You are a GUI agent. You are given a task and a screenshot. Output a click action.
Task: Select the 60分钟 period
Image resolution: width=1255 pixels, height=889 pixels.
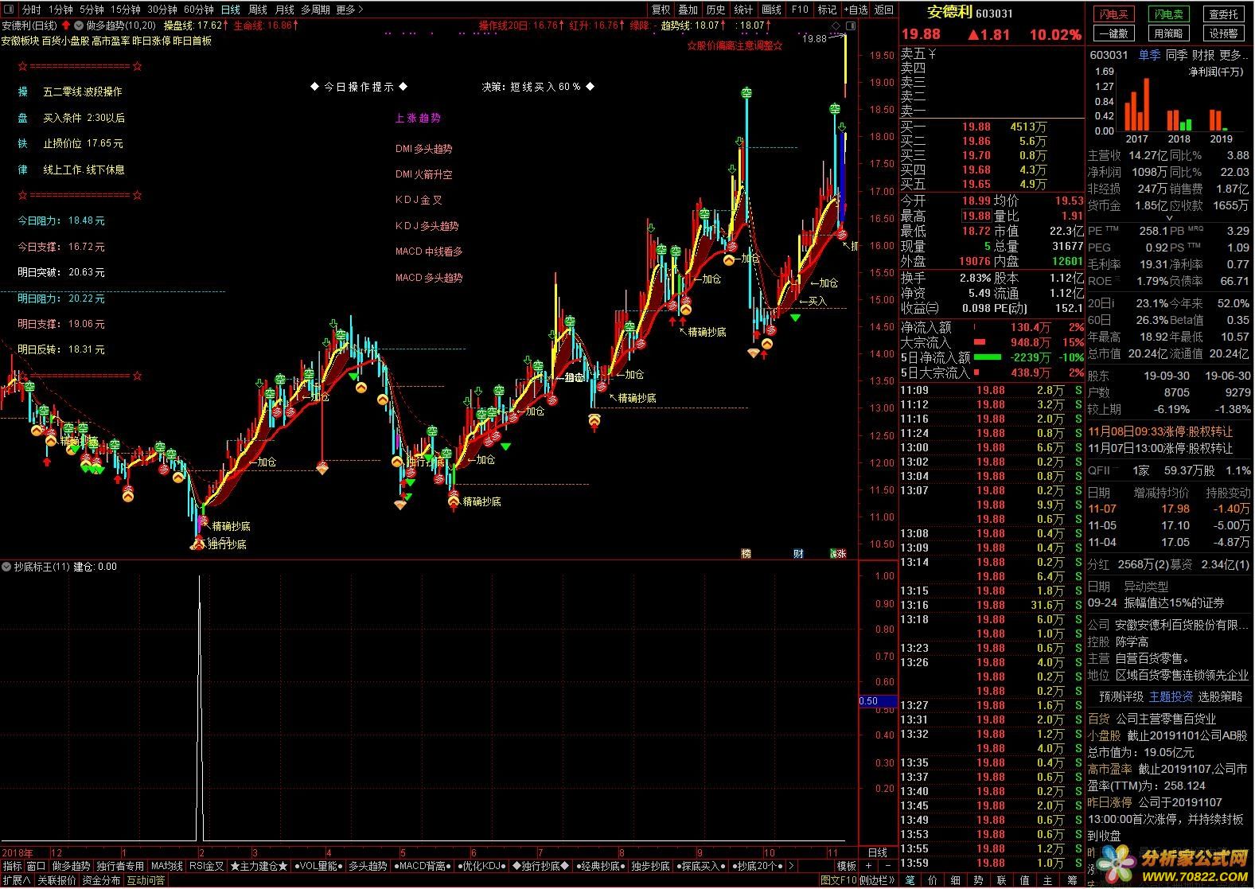(198, 10)
